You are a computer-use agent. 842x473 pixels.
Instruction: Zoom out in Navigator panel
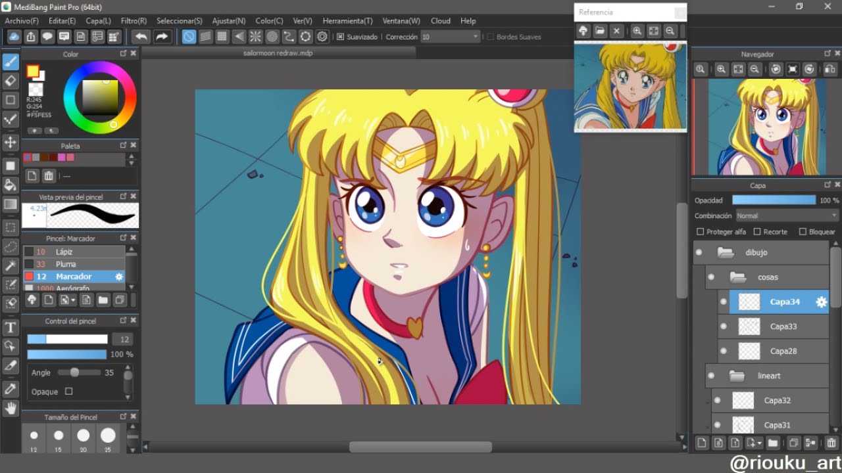(x=755, y=69)
